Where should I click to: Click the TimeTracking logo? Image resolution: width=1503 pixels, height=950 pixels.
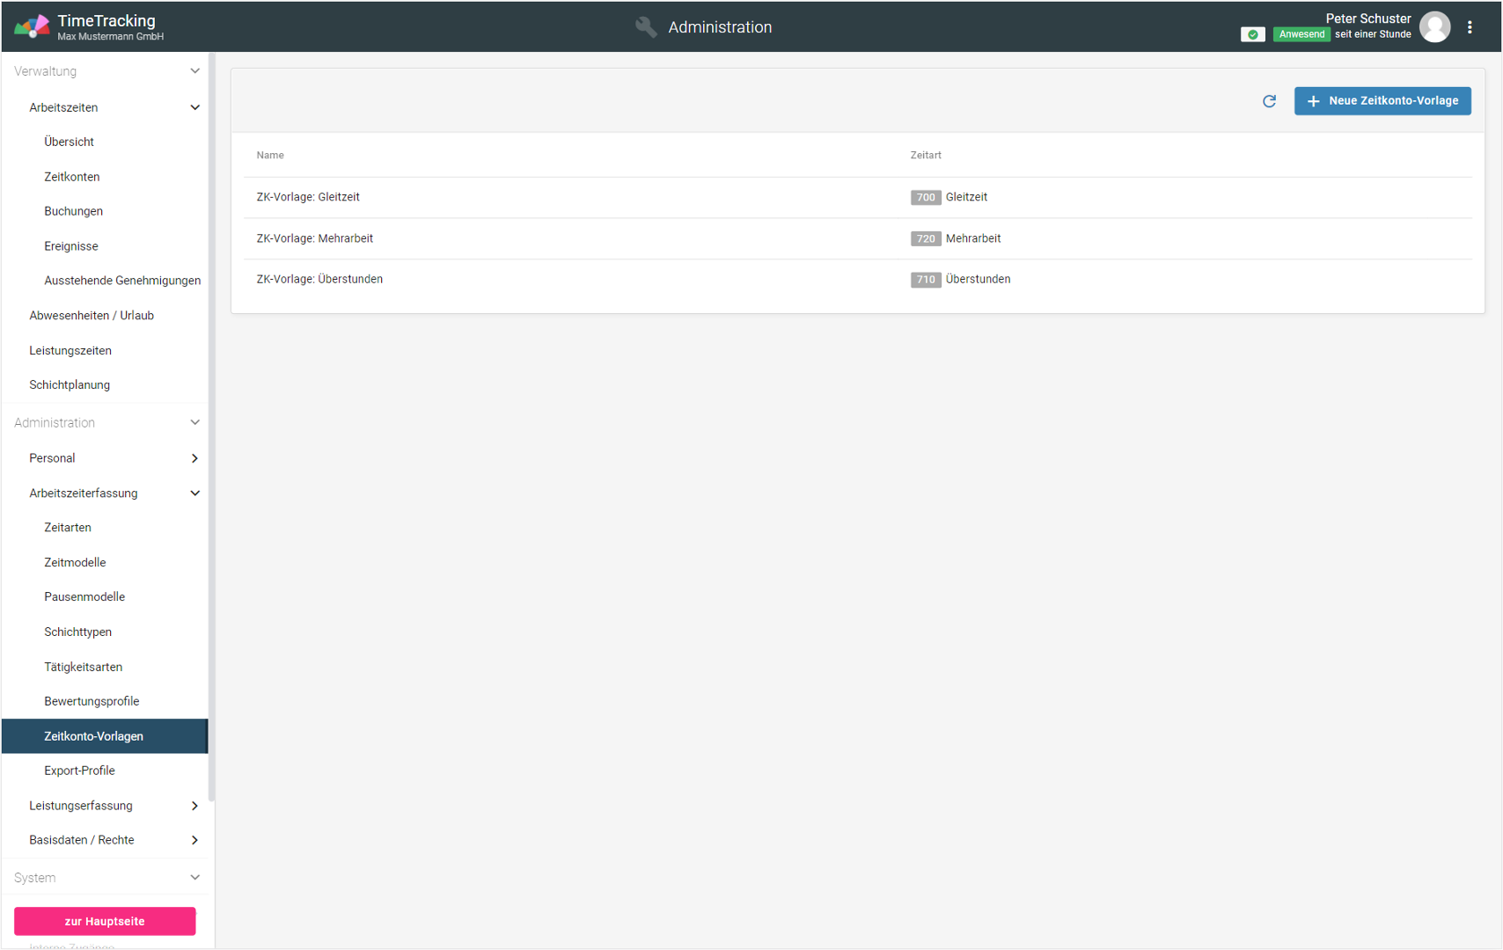point(32,27)
